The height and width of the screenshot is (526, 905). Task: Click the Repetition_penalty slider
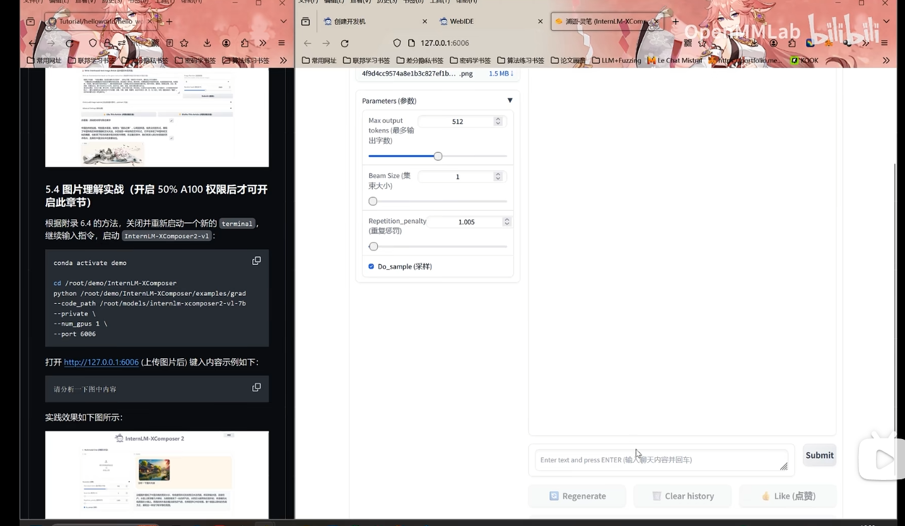coord(438,246)
